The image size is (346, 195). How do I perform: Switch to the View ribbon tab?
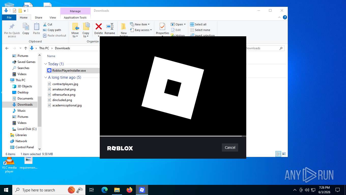pos(53,18)
